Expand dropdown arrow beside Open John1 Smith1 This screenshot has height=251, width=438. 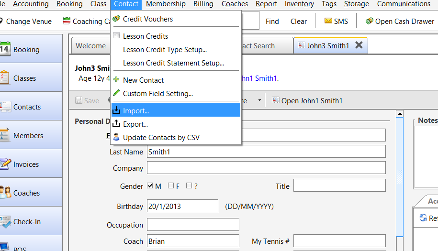point(259,100)
